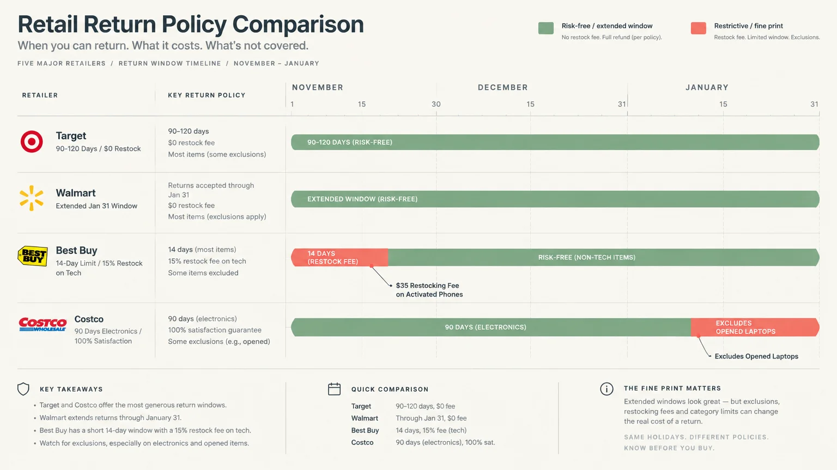Click the RETAILER column header
The height and width of the screenshot is (470, 837).
point(40,95)
